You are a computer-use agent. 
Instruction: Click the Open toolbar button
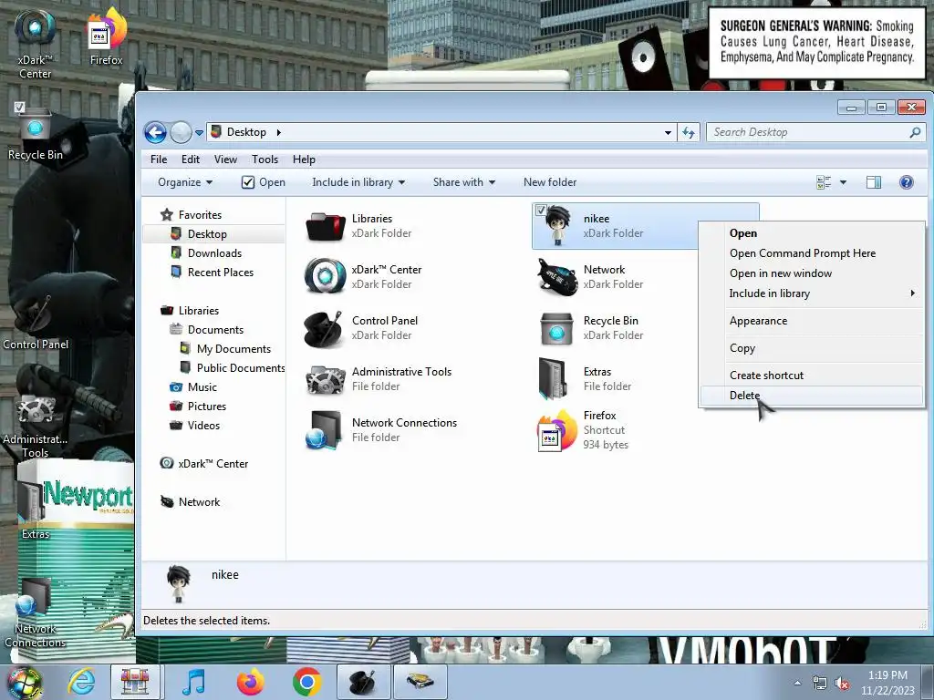click(264, 182)
